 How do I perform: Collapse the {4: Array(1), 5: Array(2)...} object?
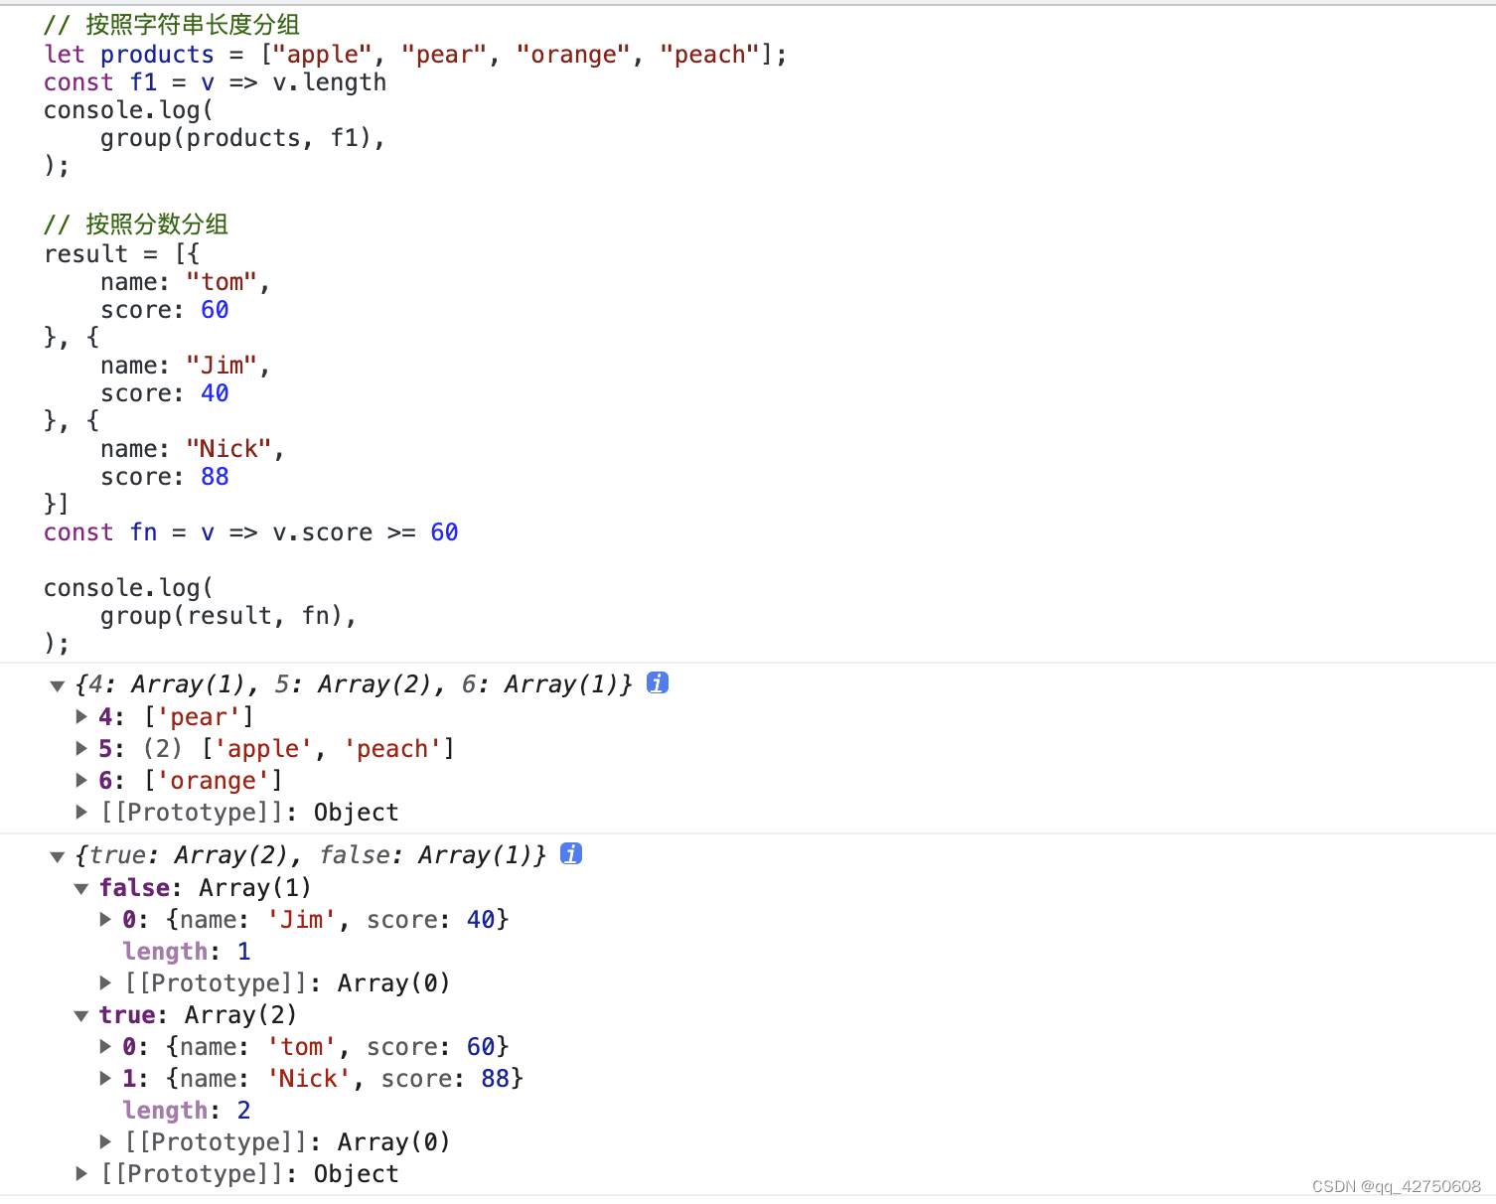coord(58,685)
